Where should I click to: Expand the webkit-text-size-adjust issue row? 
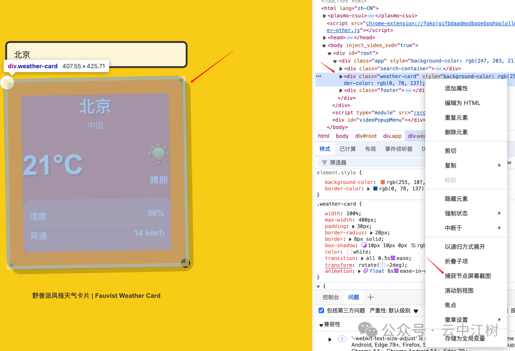point(330,339)
